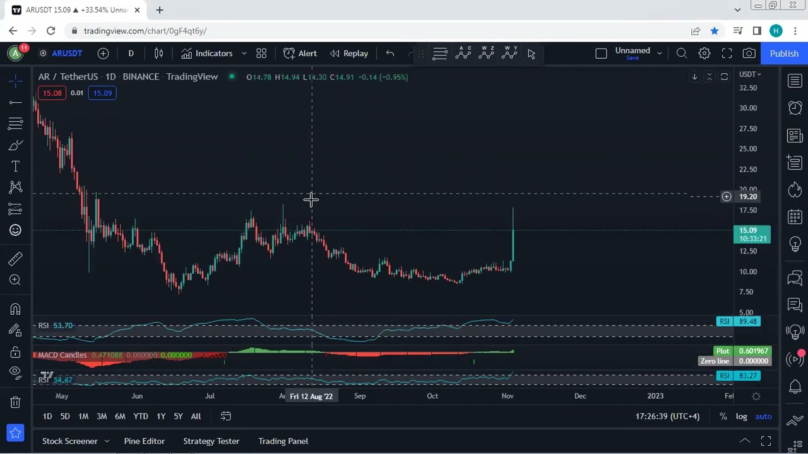The width and height of the screenshot is (808, 454).
Task: Open the chart layout selection square icon
Action: pyautogui.click(x=601, y=54)
